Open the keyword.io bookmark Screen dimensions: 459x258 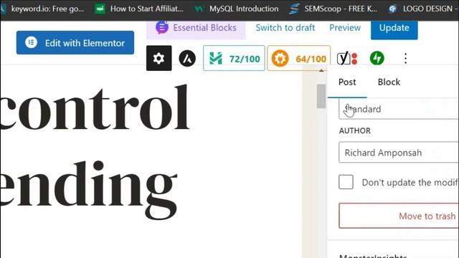[x=42, y=9]
